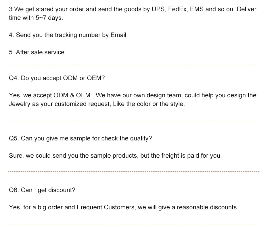
Task: Click the words 'Frequent Customers' in the Q6 answer
Action: pos(106,207)
